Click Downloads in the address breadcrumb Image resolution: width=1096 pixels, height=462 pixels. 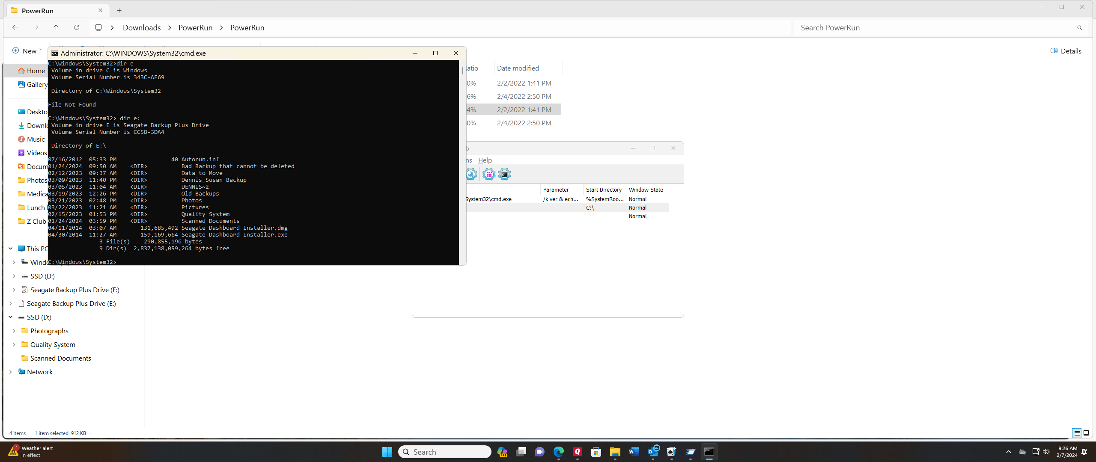point(142,27)
